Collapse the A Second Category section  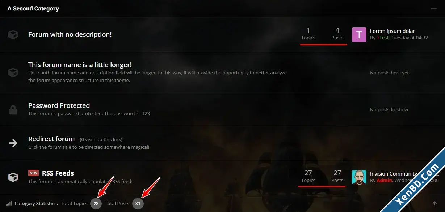tap(433, 8)
